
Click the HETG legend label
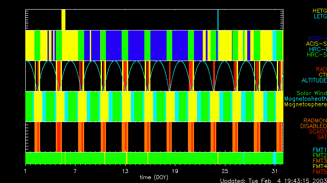tap(319, 10)
